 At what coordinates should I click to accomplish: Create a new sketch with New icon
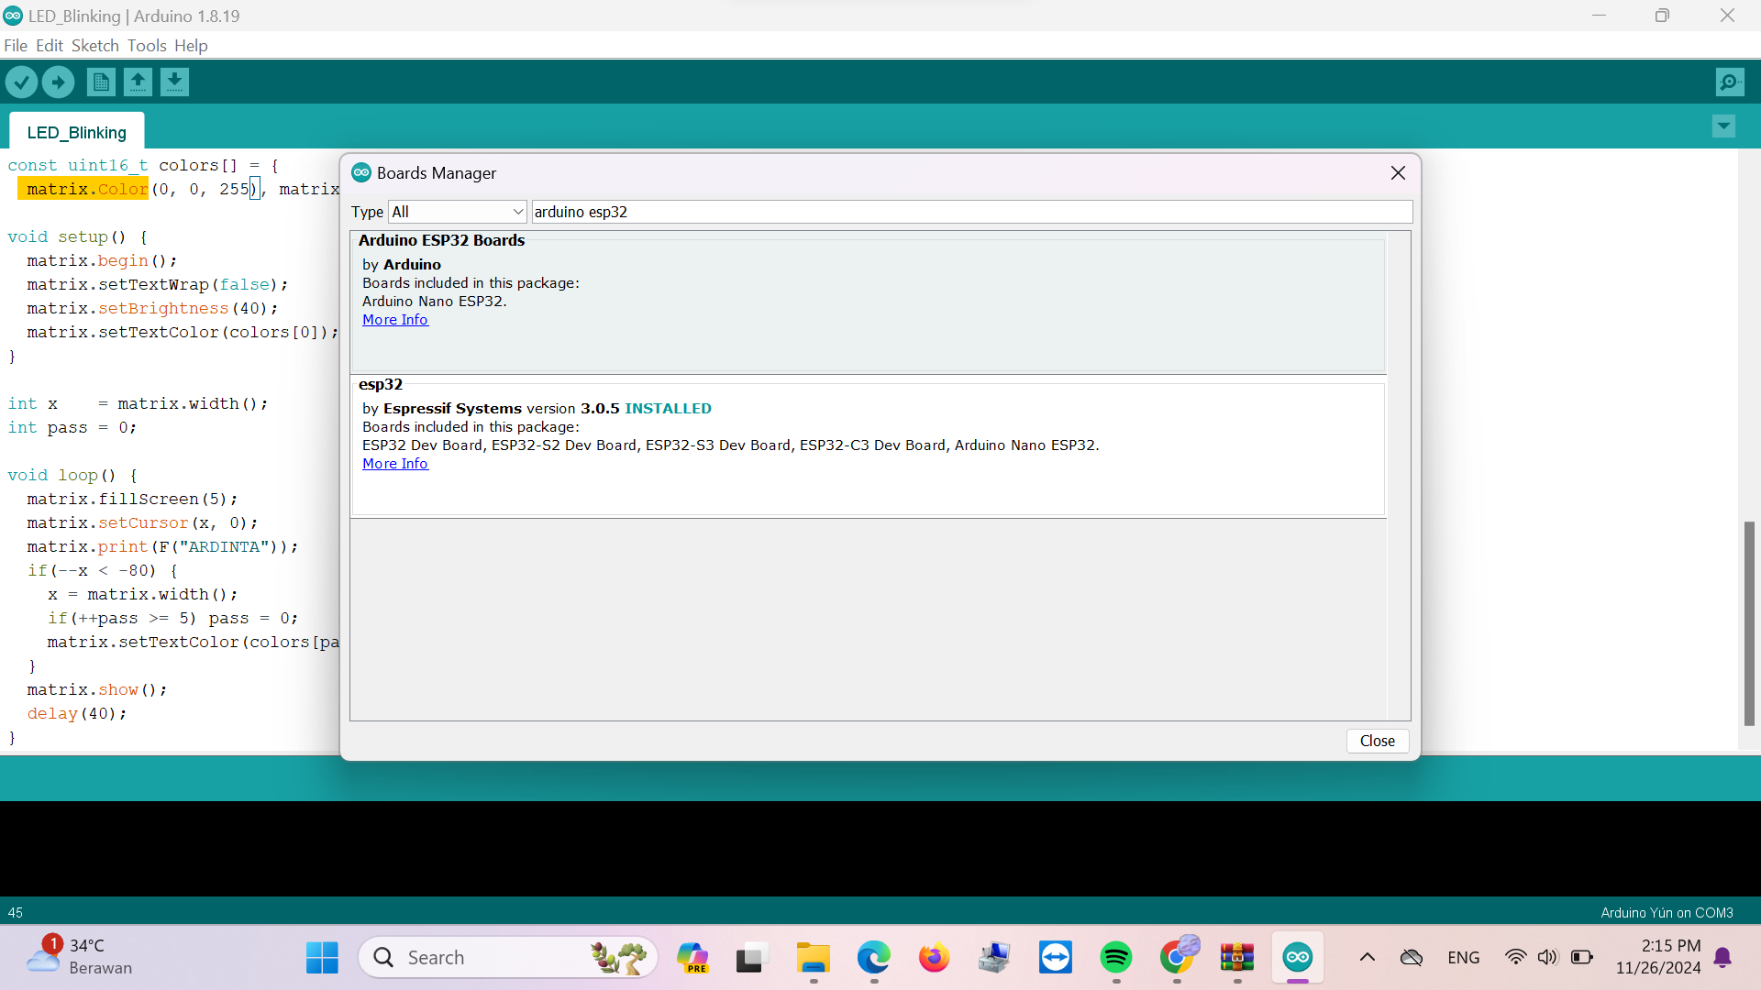tap(101, 82)
